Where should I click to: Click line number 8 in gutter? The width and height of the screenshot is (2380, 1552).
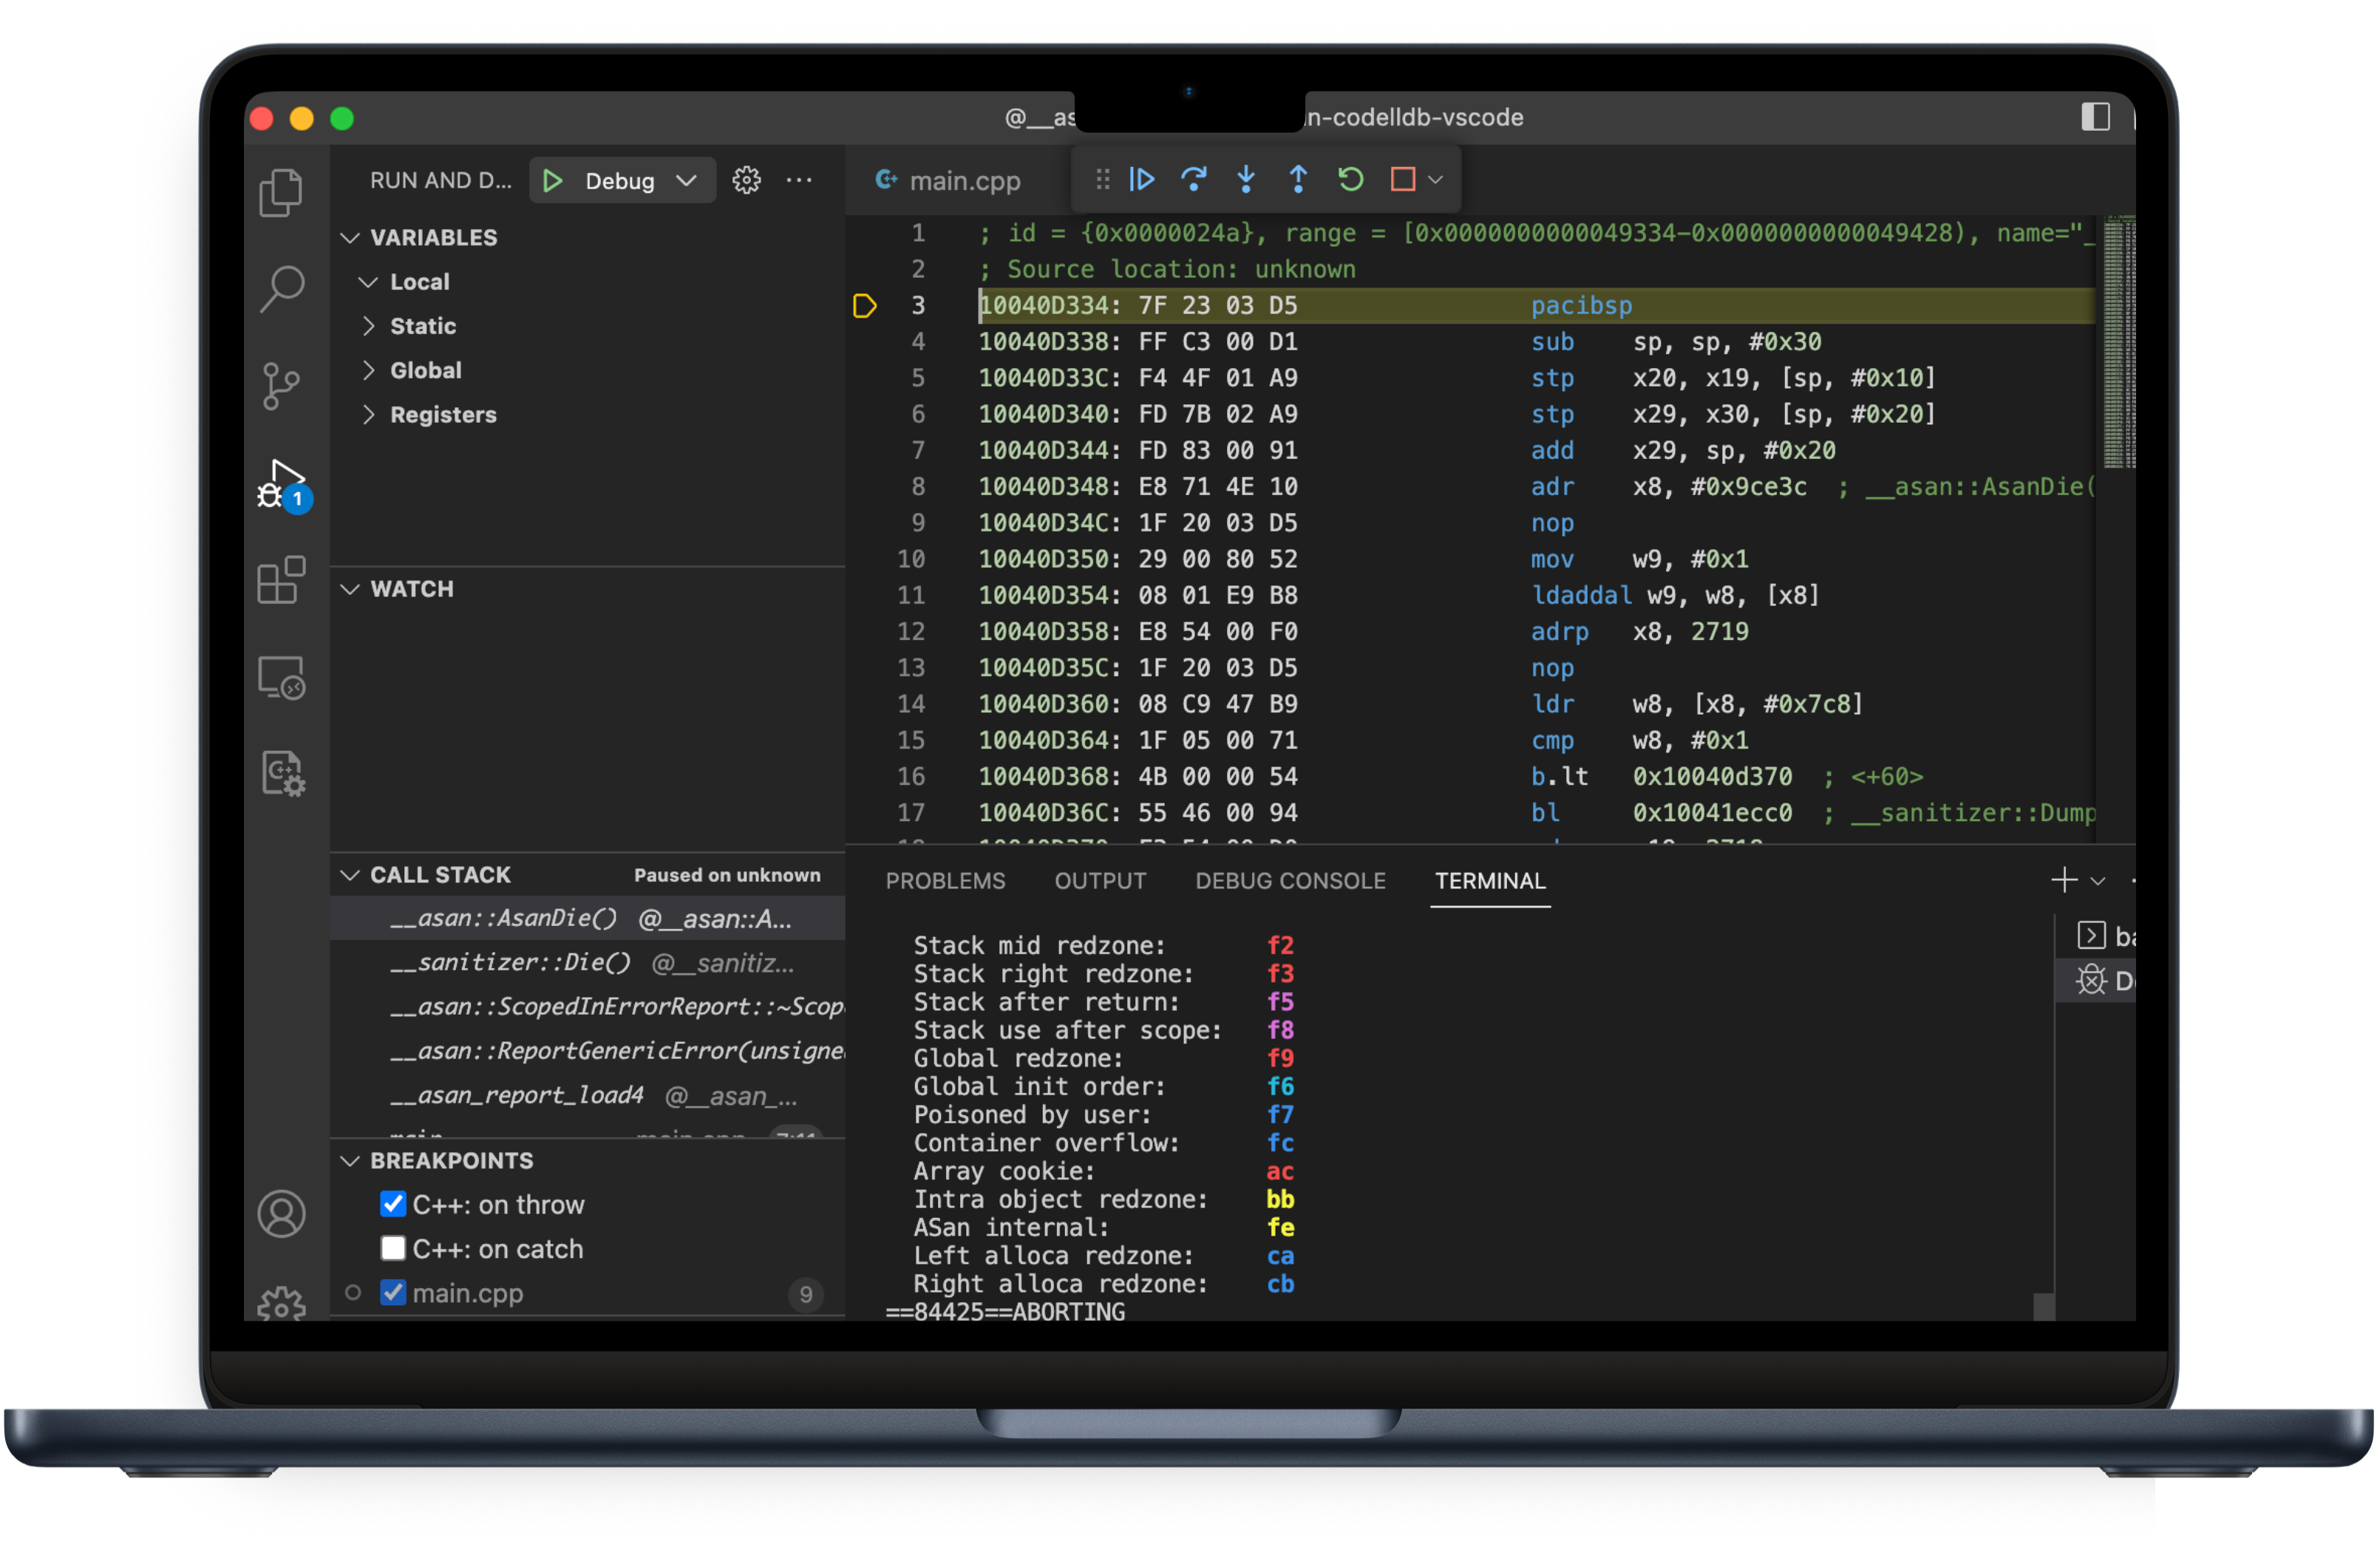coord(917,487)
